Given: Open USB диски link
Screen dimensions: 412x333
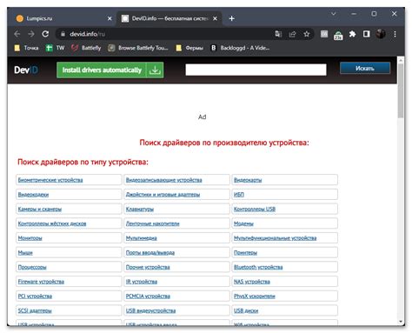Looking at the screenshot, I should pos(246,310).
